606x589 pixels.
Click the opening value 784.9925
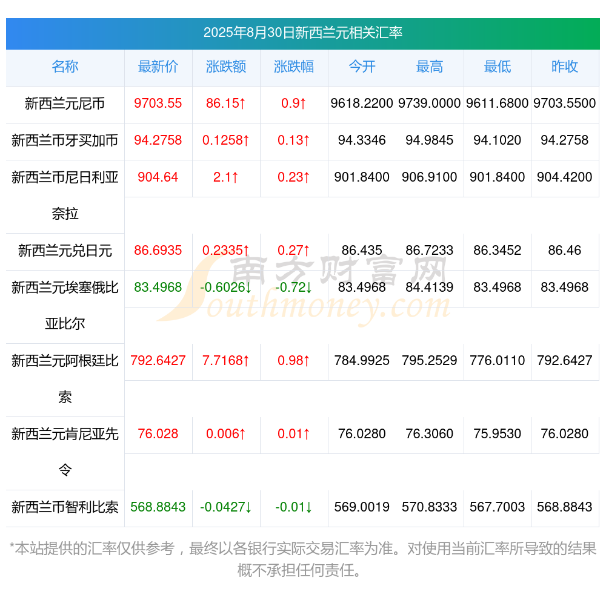362,361
